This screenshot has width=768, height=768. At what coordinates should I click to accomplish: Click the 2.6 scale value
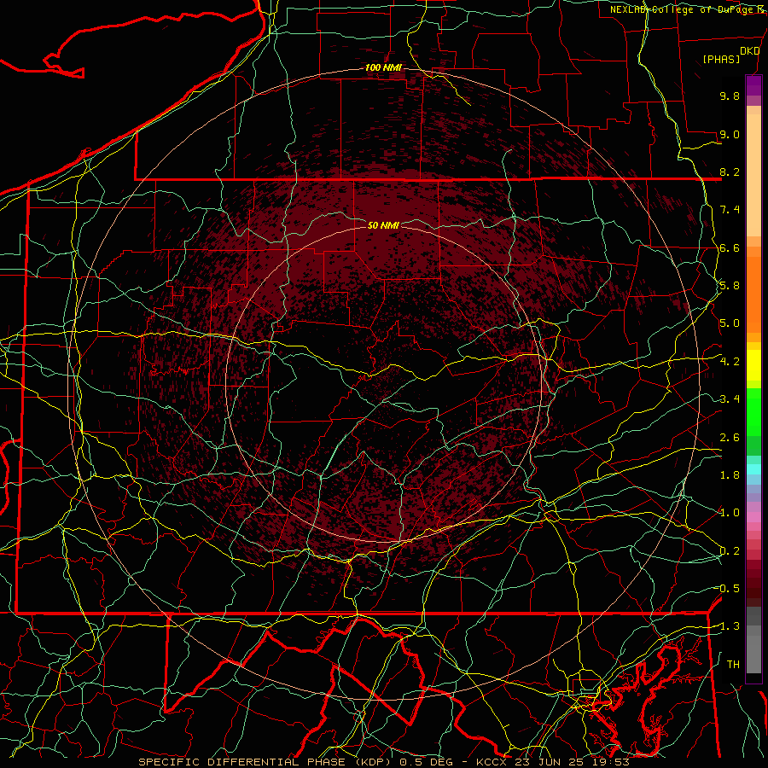click(730, 438)
